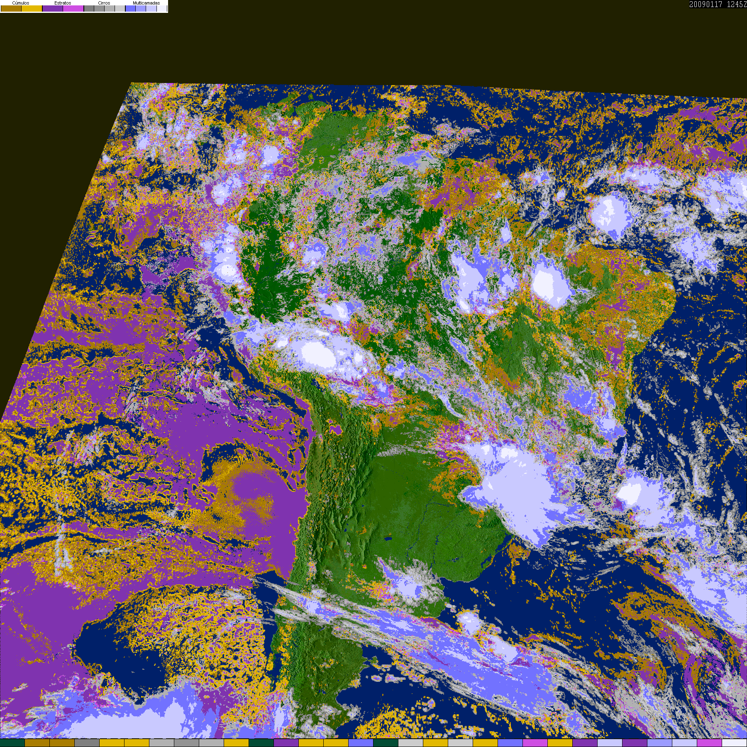Pick the second-lightest gray Cirros swatch
747x747 pixels.
(x=110, y=8)
